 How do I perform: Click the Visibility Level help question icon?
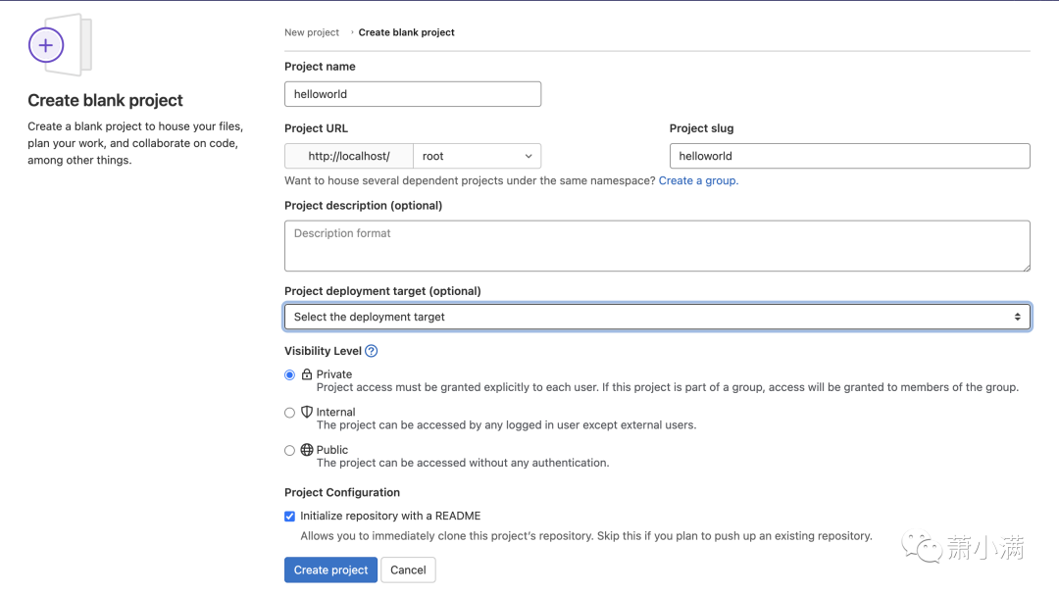[x=371, y=351]
